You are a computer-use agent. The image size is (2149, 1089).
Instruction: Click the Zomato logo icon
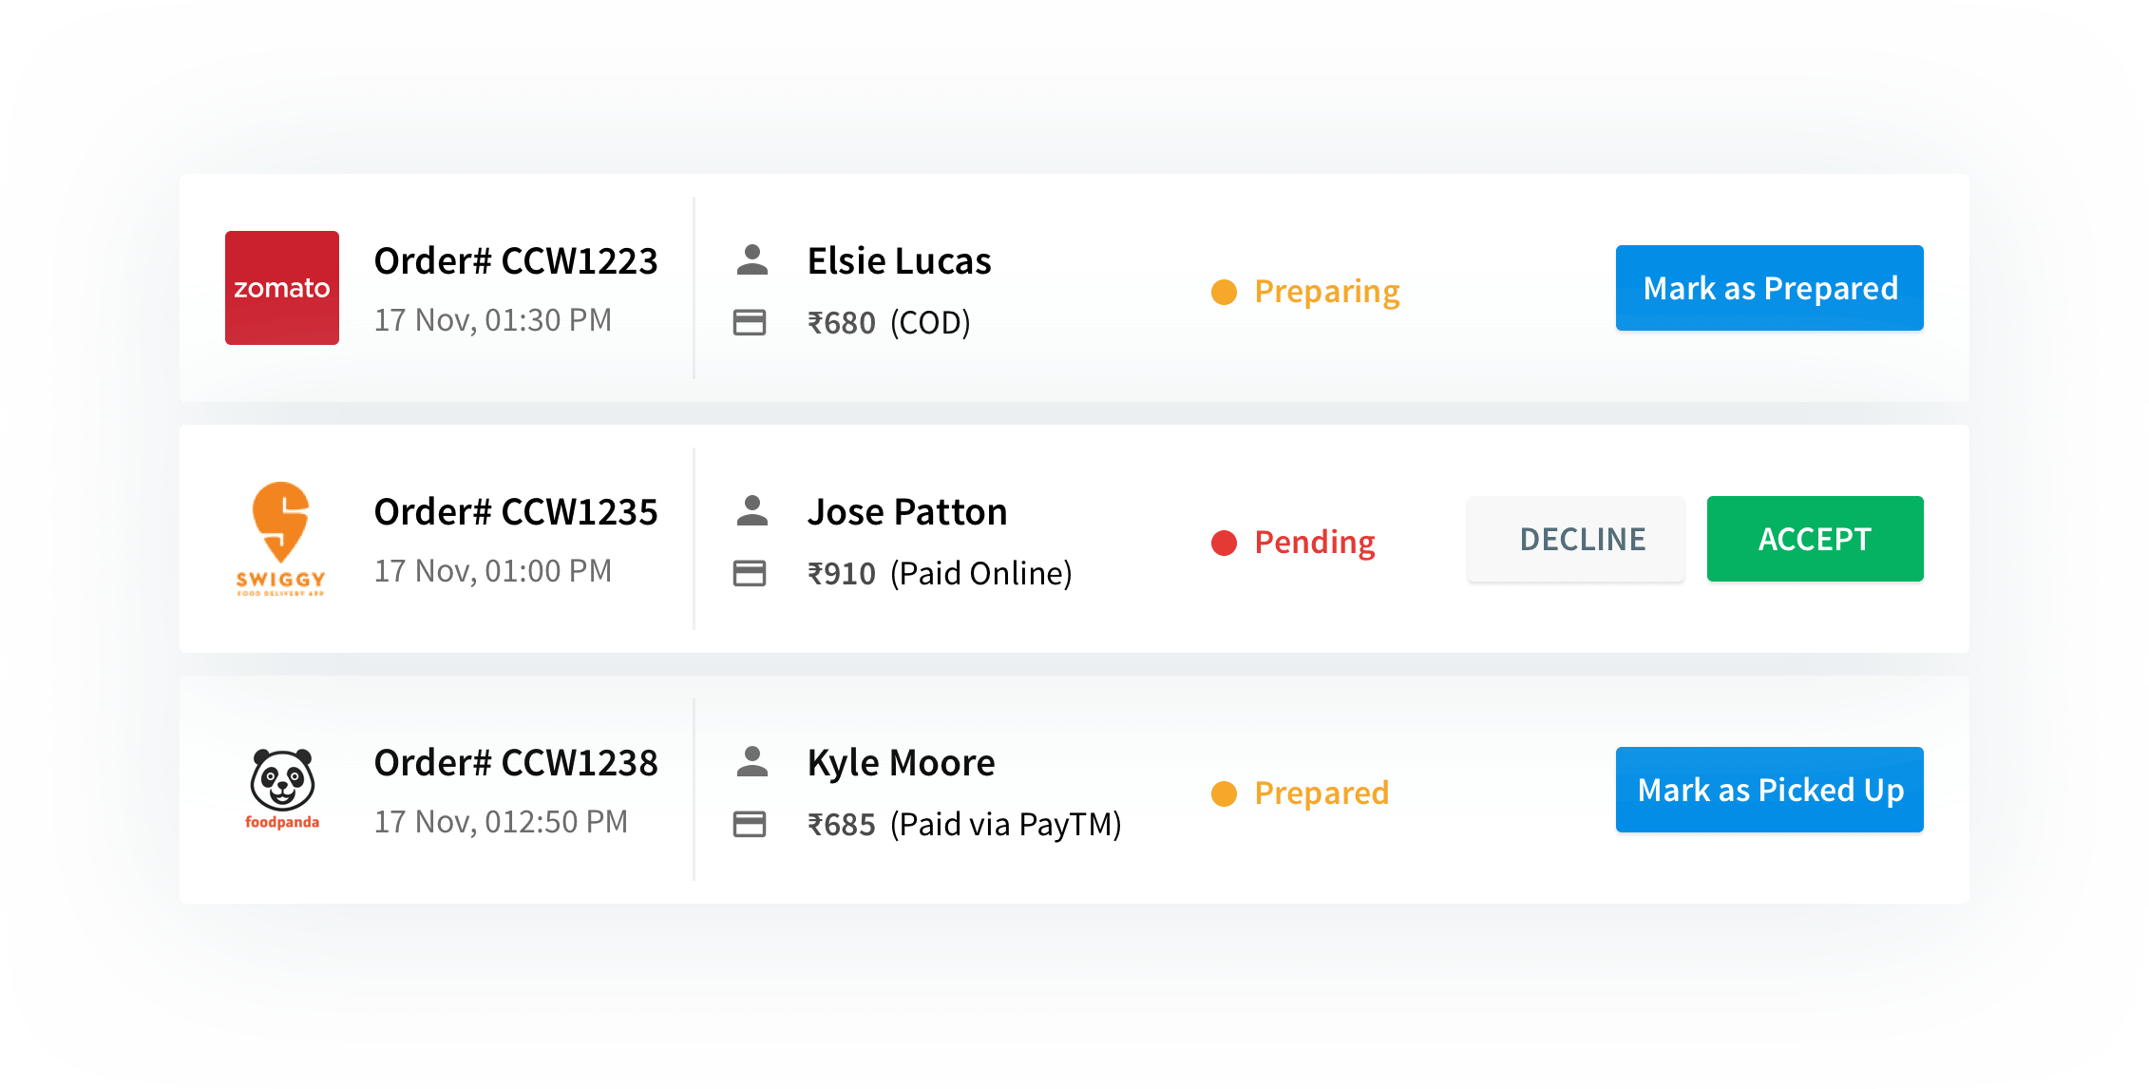pos(282,288)
